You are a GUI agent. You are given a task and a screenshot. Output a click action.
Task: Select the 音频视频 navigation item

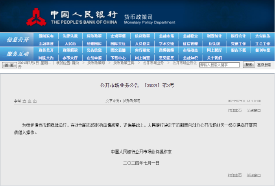pyautogui.click(x=166, y=50)
